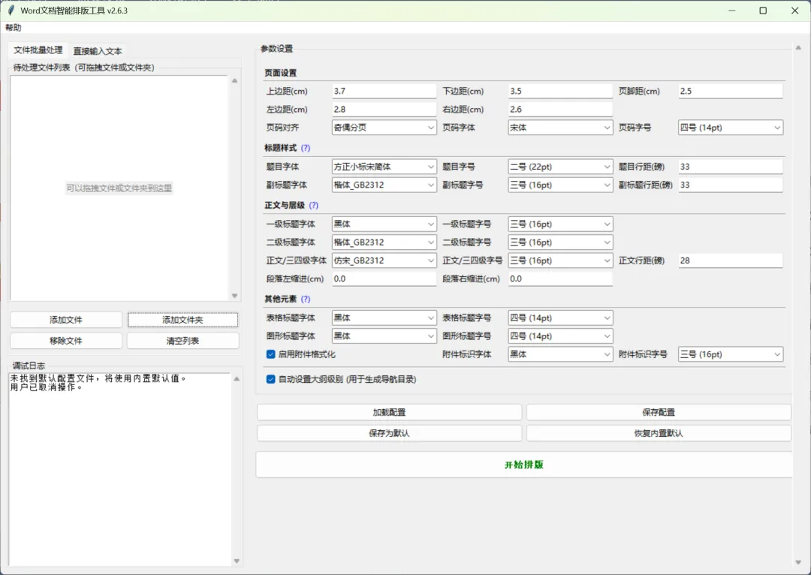
Task: Click the 保存为默认 button
Action: click(x=389, y=433)
